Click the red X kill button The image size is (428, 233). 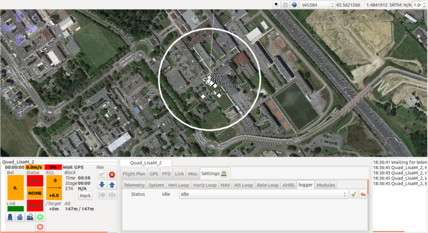[x=112, y=174]
